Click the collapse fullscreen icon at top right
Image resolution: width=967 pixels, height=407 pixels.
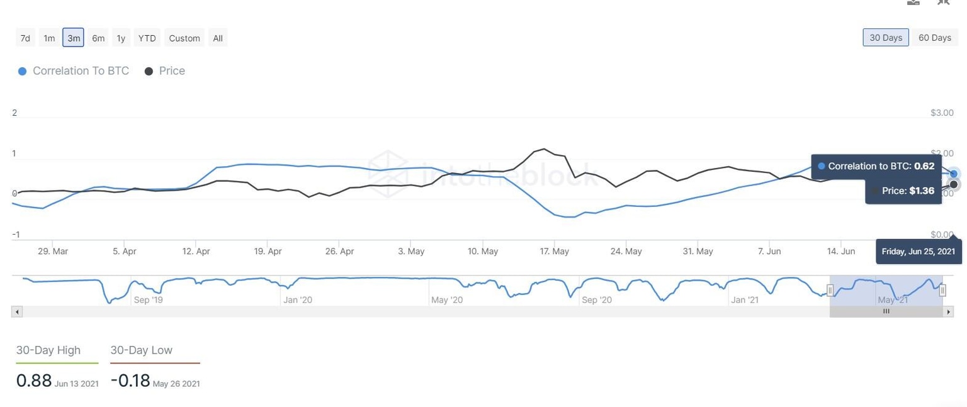click(x=942, y=3)
